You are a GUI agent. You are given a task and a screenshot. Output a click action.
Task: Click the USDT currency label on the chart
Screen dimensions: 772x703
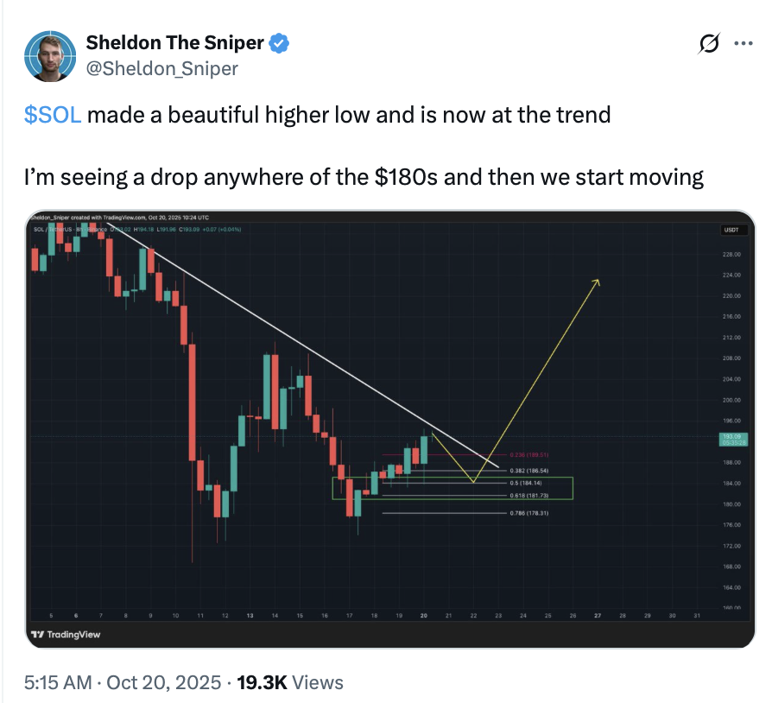tap(730, 230)
